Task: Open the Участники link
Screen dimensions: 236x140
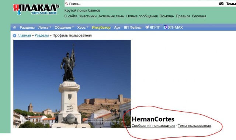Action: coord(88,16)
